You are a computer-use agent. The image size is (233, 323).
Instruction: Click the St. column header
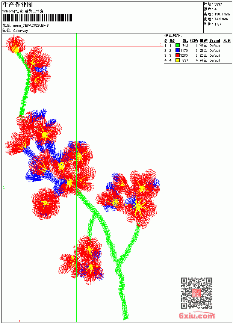click(185, 41)
